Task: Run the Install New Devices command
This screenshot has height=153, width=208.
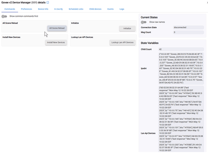Action: pos(56,42)
